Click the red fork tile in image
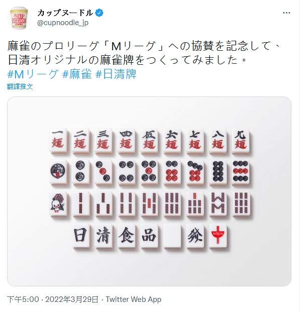300x312 pixels. click(x=218, y=235)
